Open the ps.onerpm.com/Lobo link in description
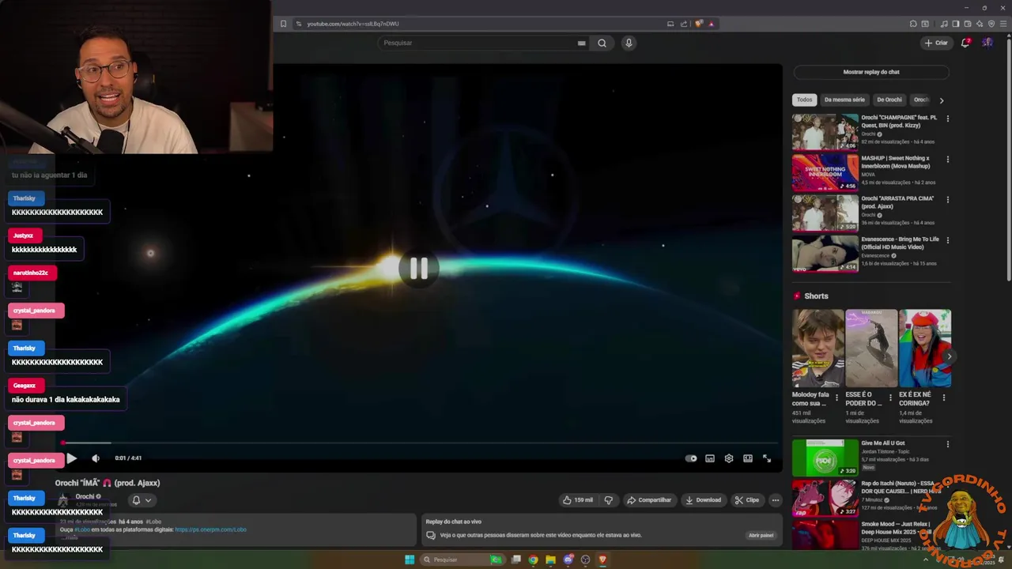 coord(210,529)
